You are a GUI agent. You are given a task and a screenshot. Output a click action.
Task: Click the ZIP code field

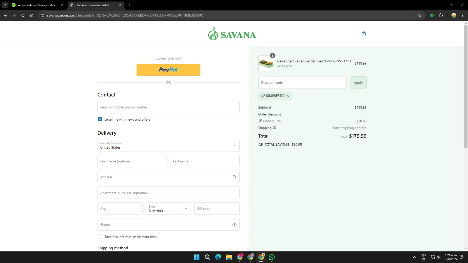click(217, 208)
